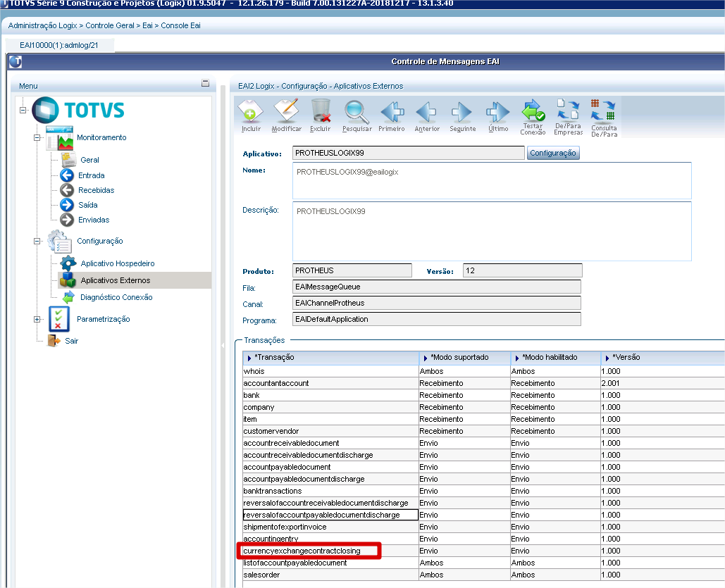Open Aplicativo Hospedeiro configuration

click(x=118, y=263)
